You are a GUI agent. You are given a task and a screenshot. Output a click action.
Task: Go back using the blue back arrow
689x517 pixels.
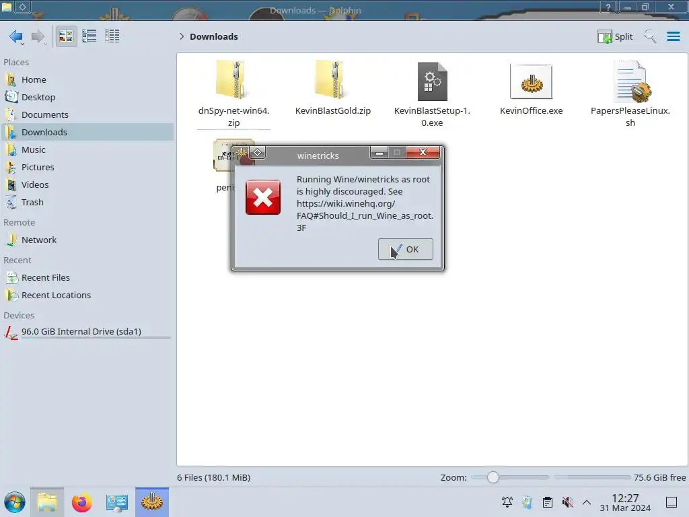point(16,36)
